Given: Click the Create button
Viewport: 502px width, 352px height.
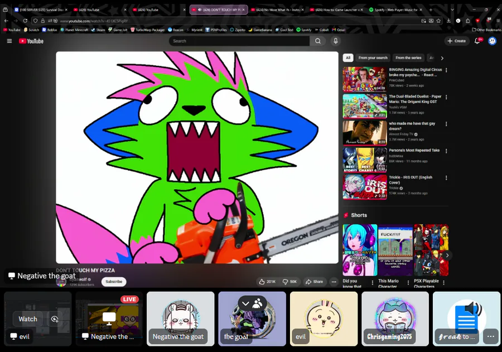Looking at the screenshot, I should (x=456, y=41).
